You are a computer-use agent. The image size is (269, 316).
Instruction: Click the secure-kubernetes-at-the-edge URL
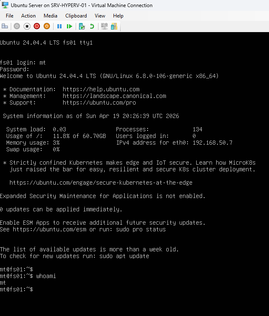click(x=101, y=183)
